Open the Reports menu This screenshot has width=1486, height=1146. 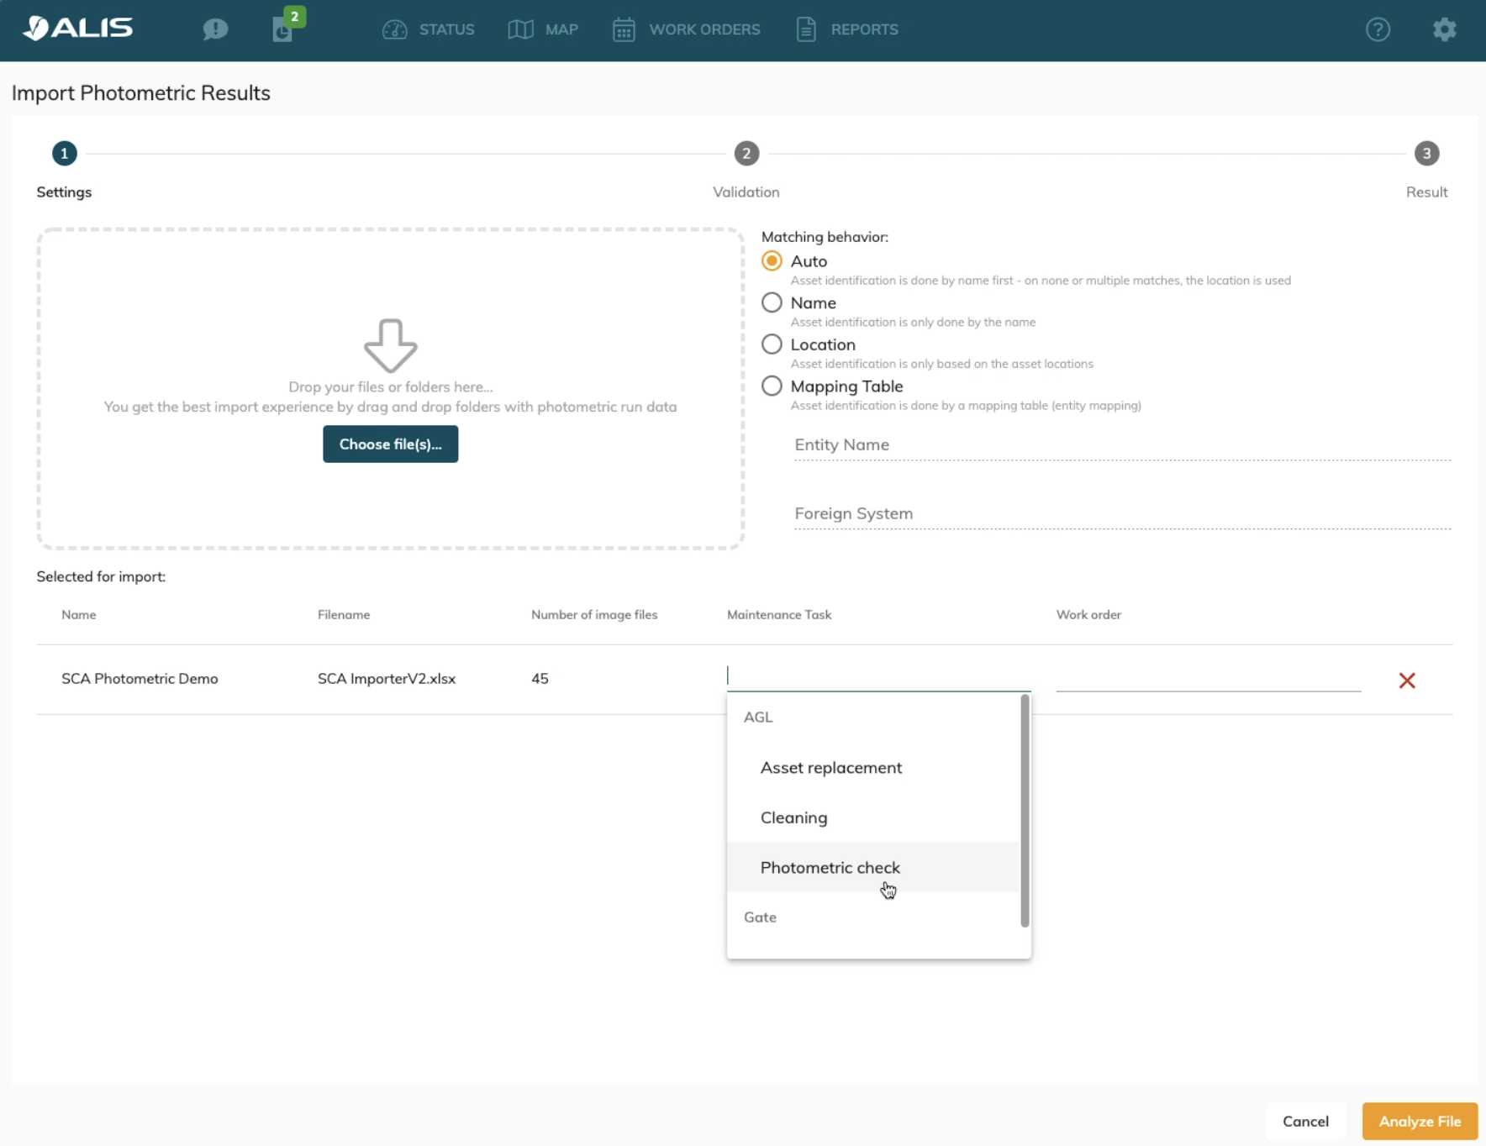tap(847, 29)
